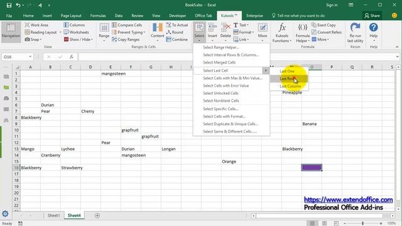Viewport: 402px width, 226px height.
Task: Click Last Row submenu option
Action: point(289,78)
